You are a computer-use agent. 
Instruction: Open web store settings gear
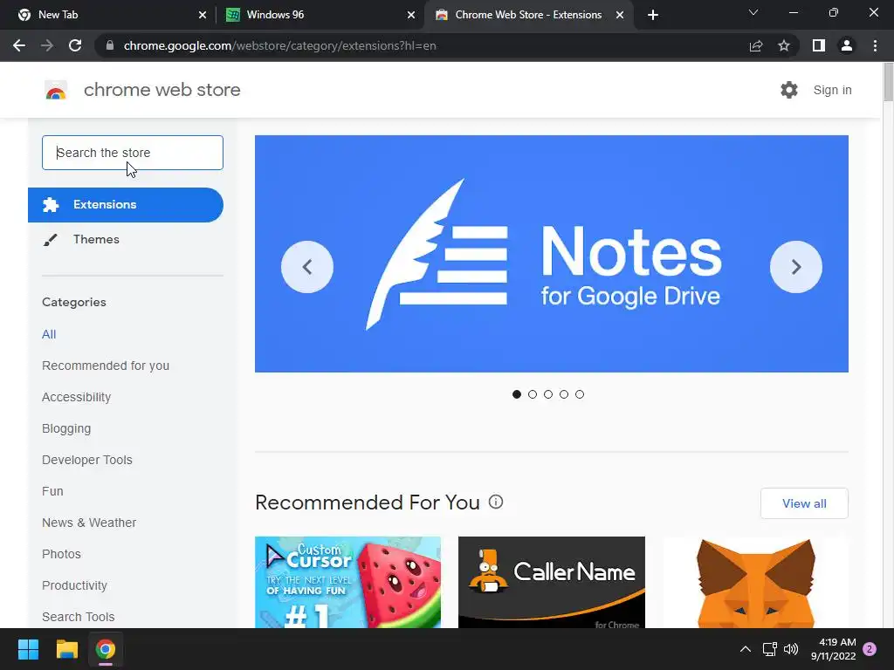click(x=789, y=90)
